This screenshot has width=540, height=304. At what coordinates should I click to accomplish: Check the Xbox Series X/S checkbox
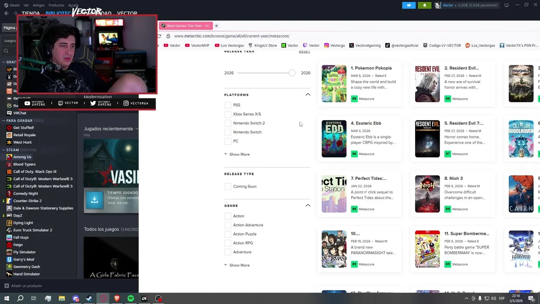point(228,114)
